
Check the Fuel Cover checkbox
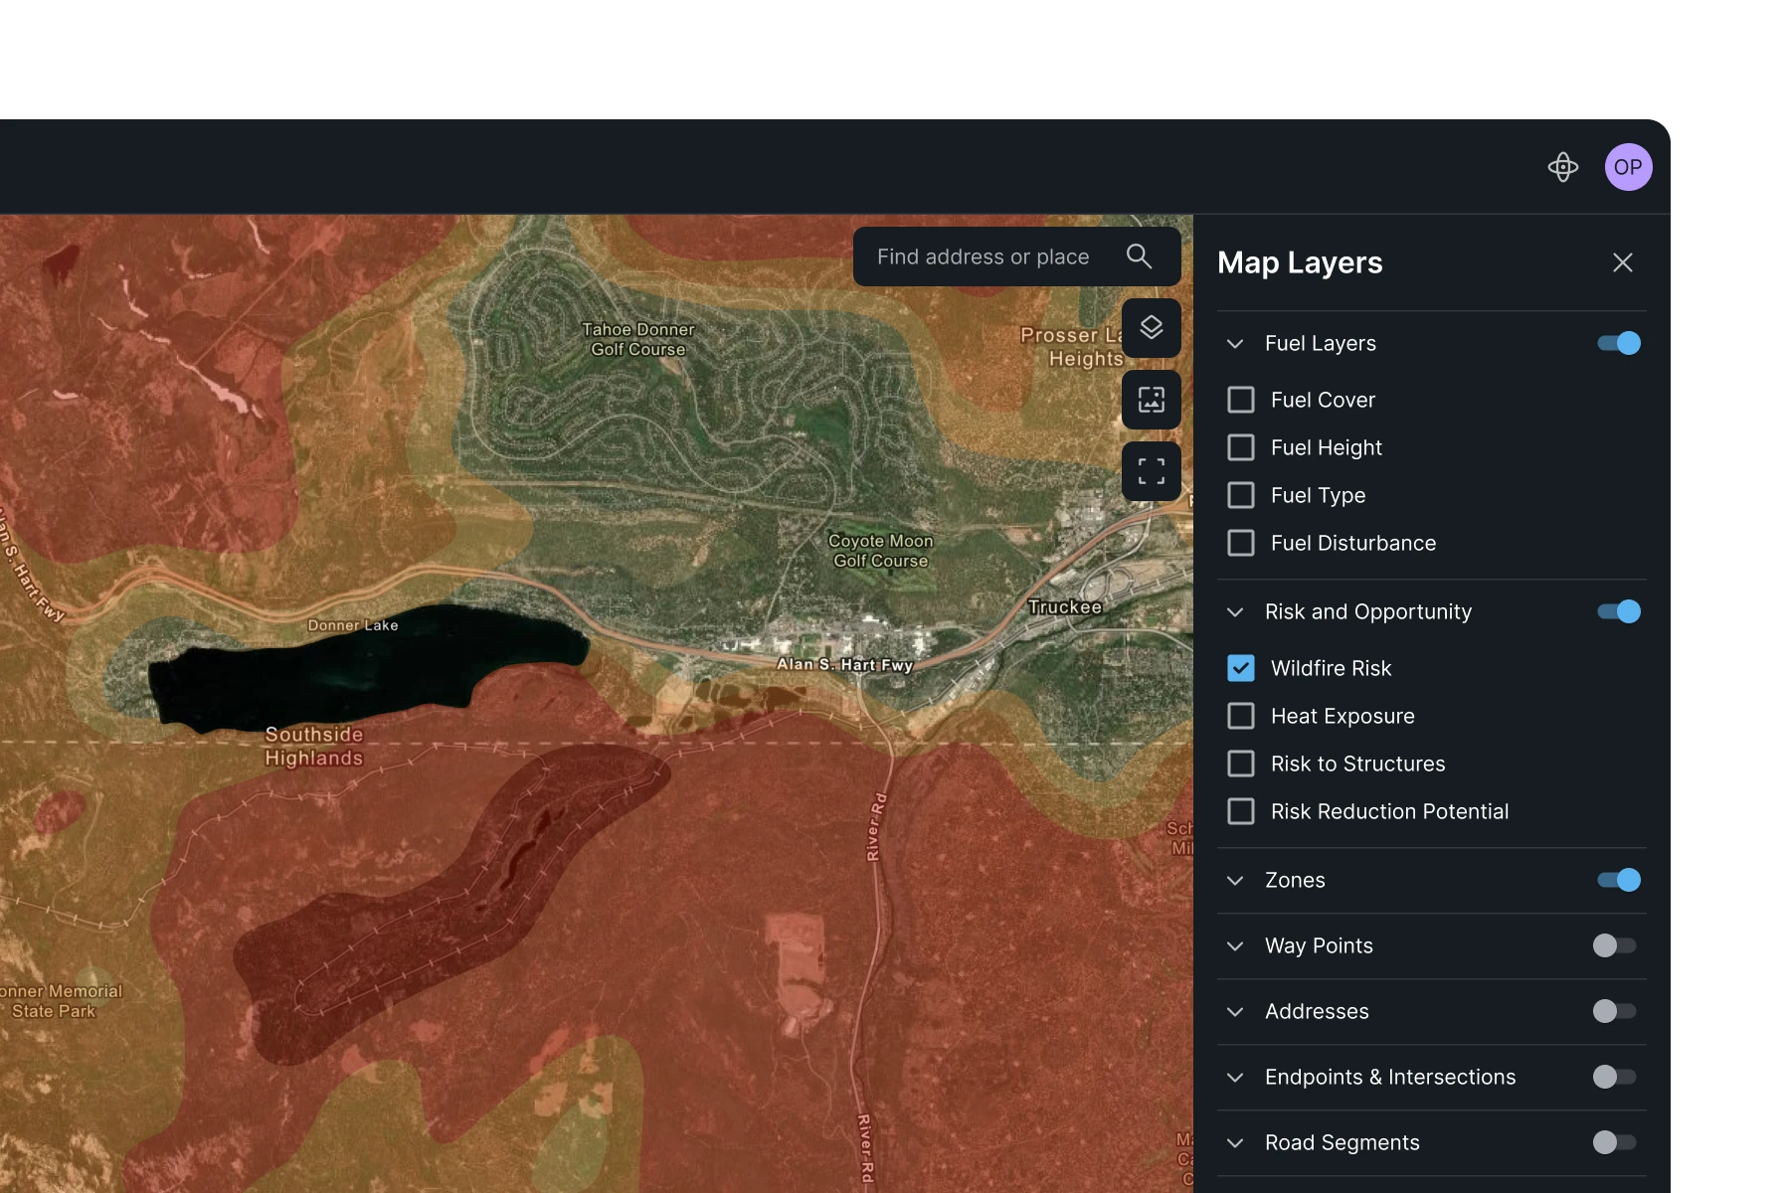tap(1241, 400)
